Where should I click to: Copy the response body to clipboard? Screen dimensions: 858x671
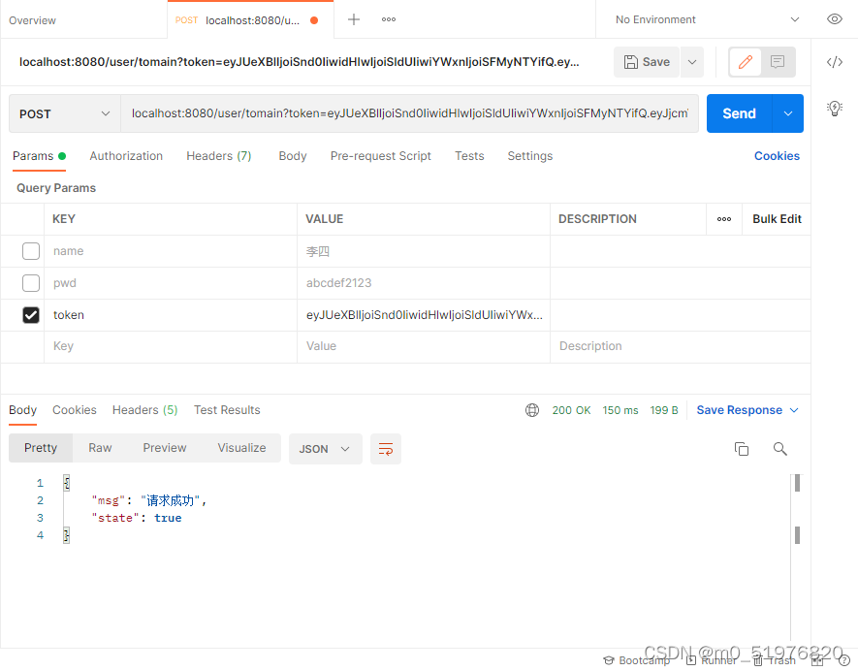pyautogui.click(x=741, y=449)
